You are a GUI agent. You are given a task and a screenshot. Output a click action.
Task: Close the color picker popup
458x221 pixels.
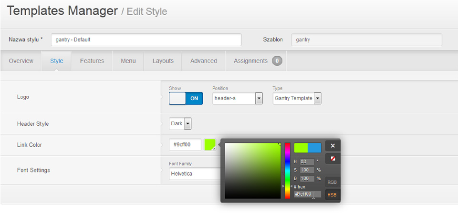pyautogui.click(x=333, y=146)
